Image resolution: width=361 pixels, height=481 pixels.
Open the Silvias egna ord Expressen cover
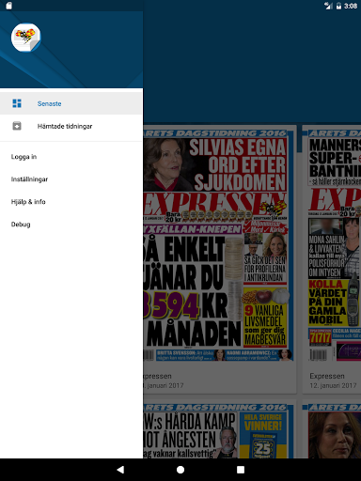(x=219, y=245)
